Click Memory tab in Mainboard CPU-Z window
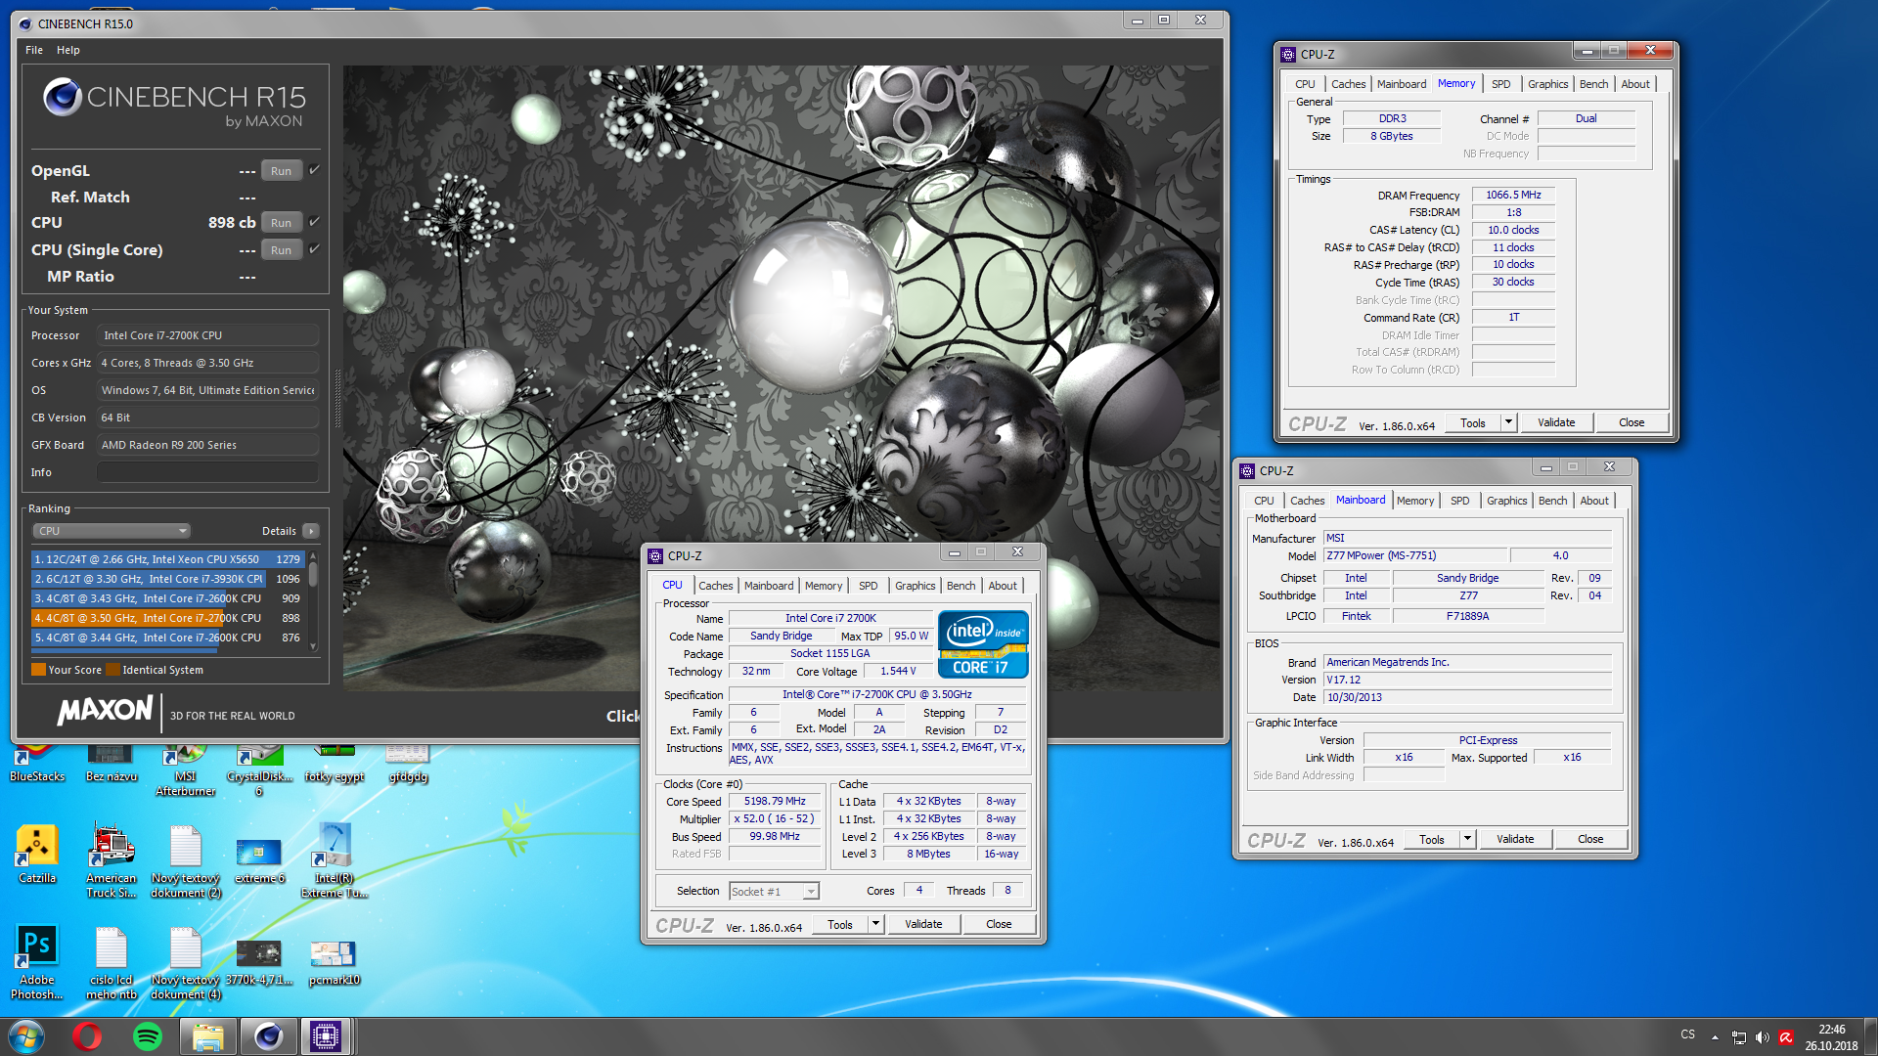 [x=1414, y=501]
